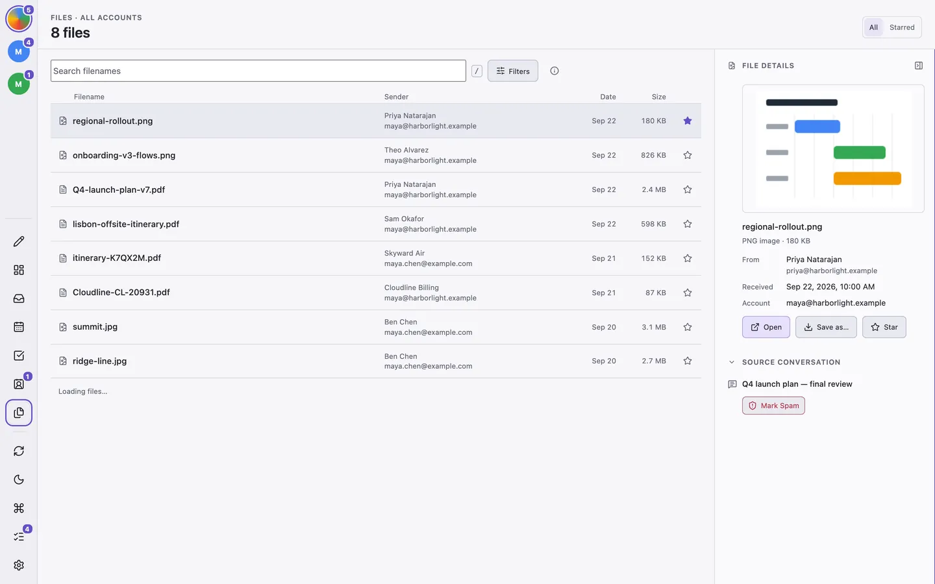Click the Filename column header
This screenshot has width=935, height=584.
[89, 97]
